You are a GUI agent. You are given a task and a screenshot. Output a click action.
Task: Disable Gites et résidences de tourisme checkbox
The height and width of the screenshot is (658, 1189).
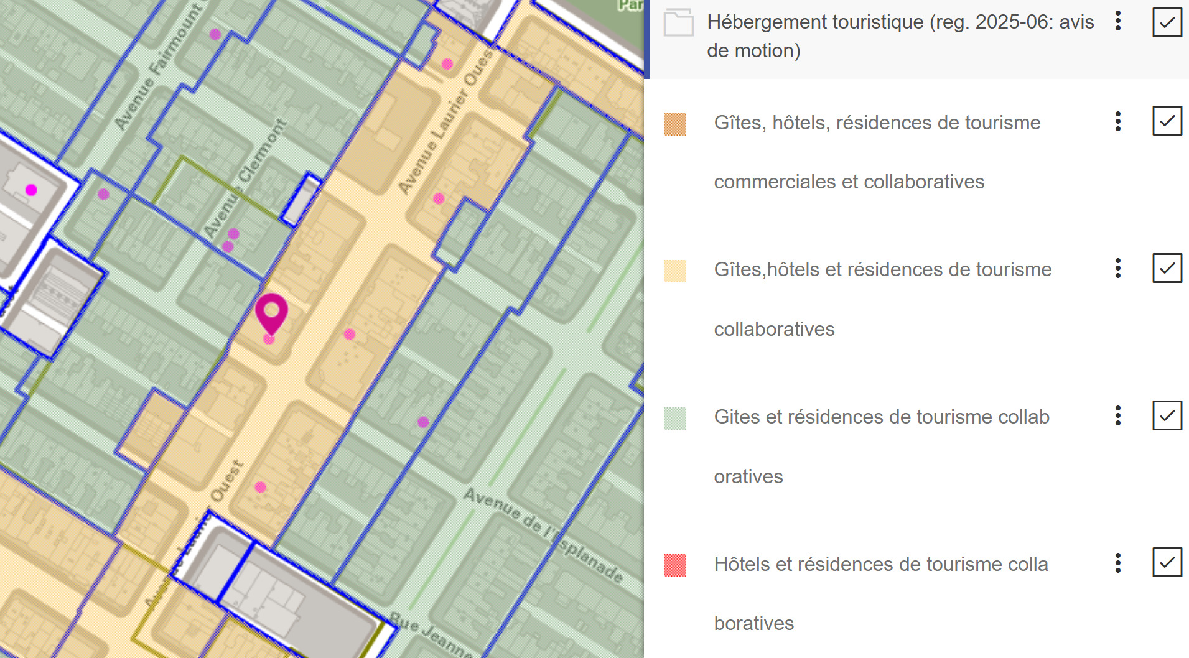pos(1167,415)
